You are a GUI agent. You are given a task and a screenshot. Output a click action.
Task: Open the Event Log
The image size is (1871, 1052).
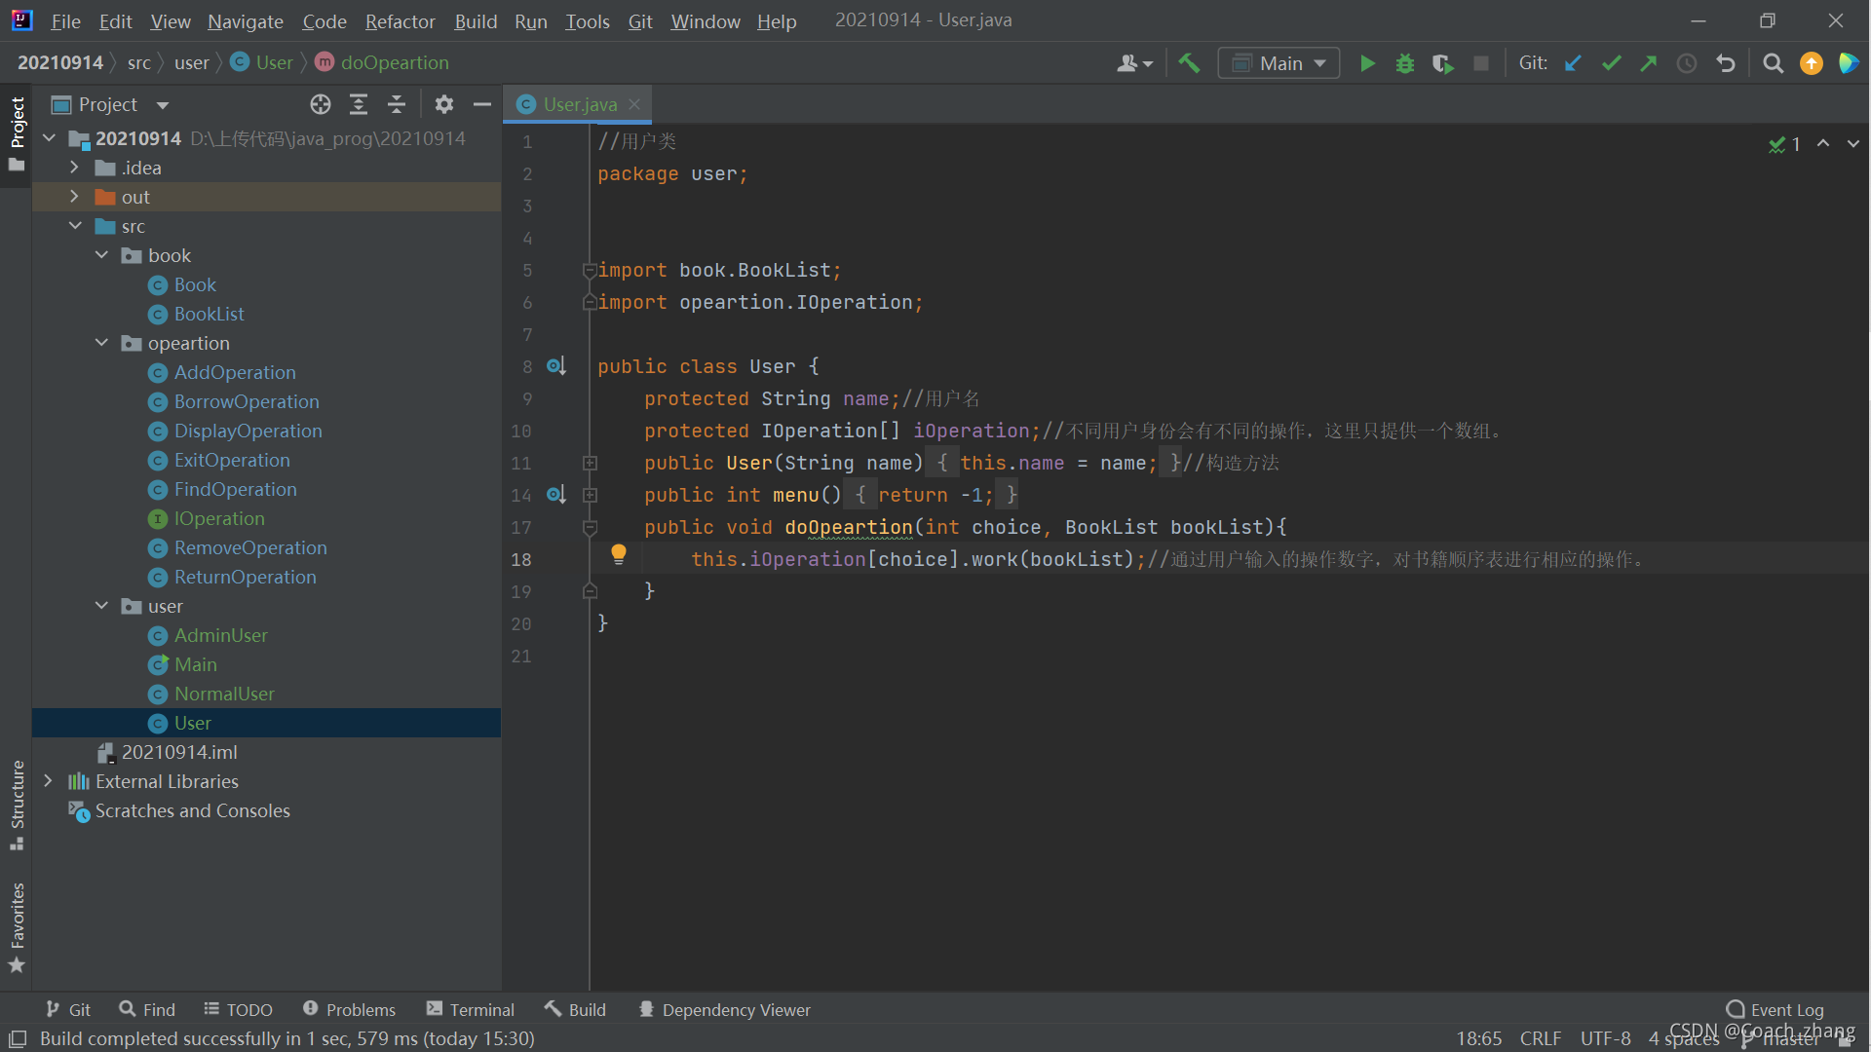click(x=1775, y=1009)
